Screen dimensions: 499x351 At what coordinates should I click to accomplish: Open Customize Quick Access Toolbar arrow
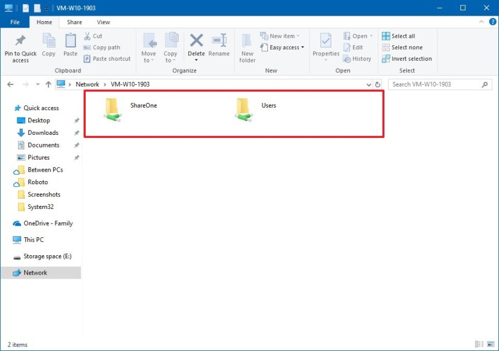point(46,8)
